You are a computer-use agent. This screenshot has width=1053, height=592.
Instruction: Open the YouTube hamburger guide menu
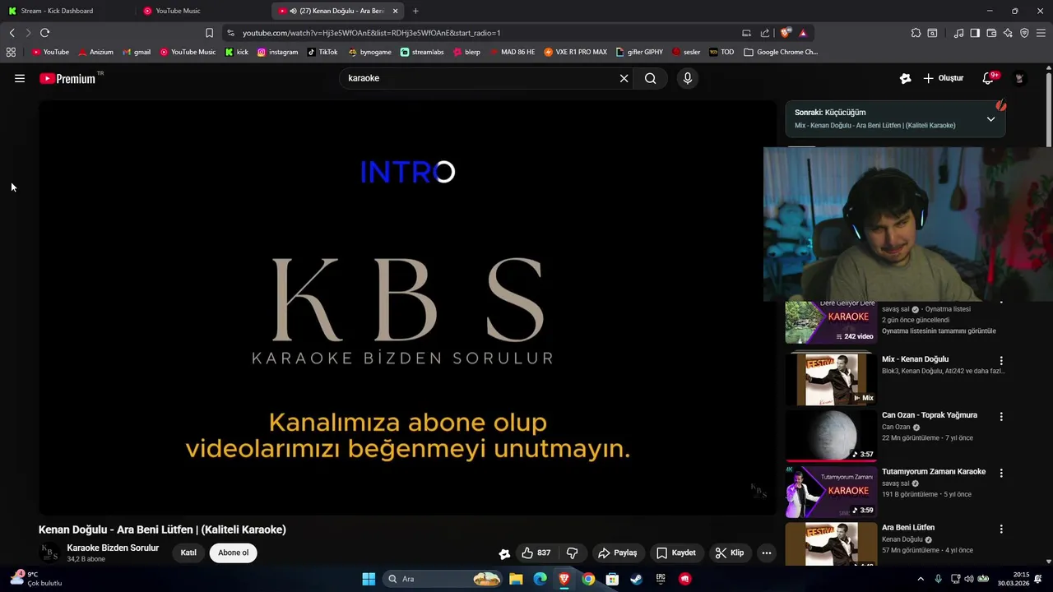pyautogui.click(x=20, y=78)
